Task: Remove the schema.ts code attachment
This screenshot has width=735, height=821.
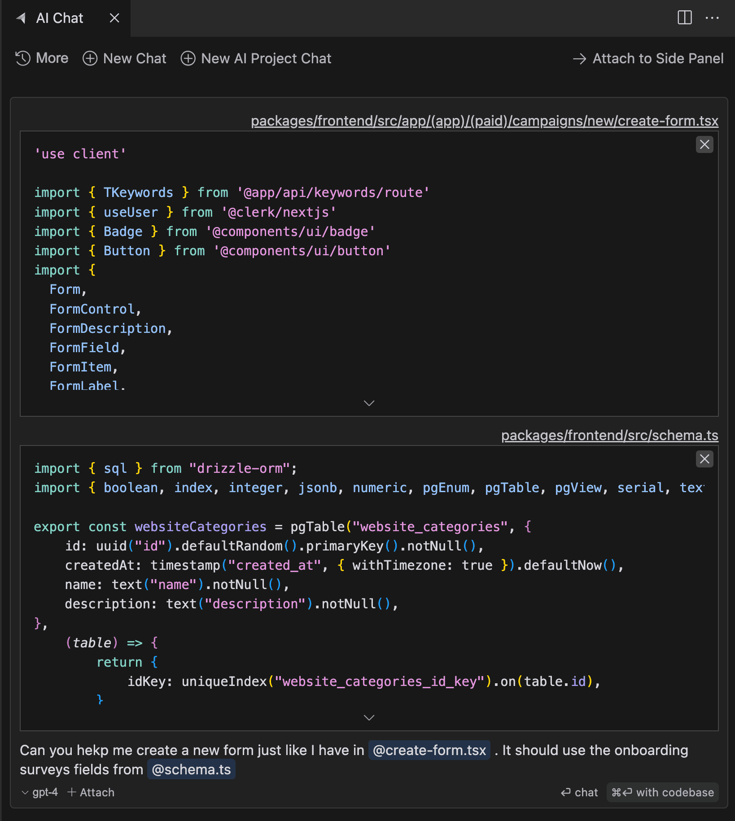Action: coord(704,459)
